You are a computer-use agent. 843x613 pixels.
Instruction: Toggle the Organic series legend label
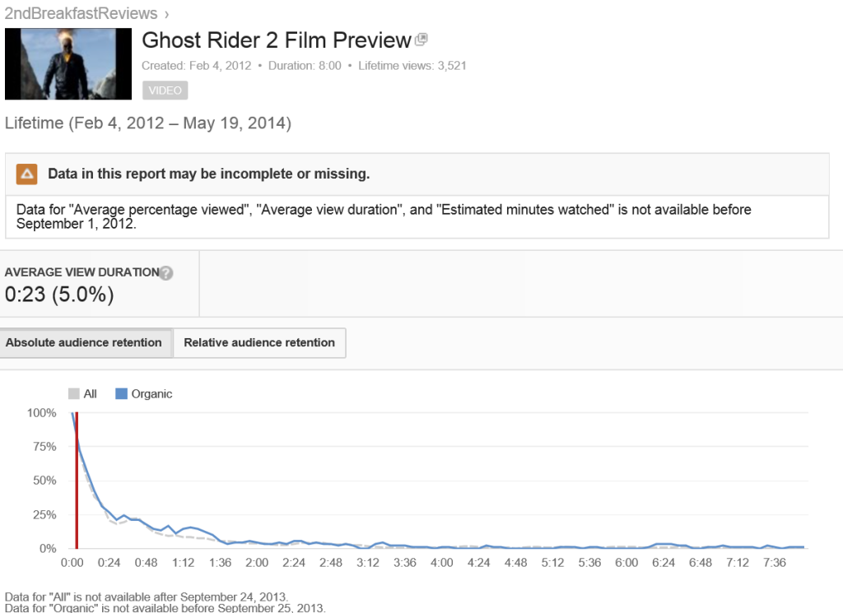151,394
